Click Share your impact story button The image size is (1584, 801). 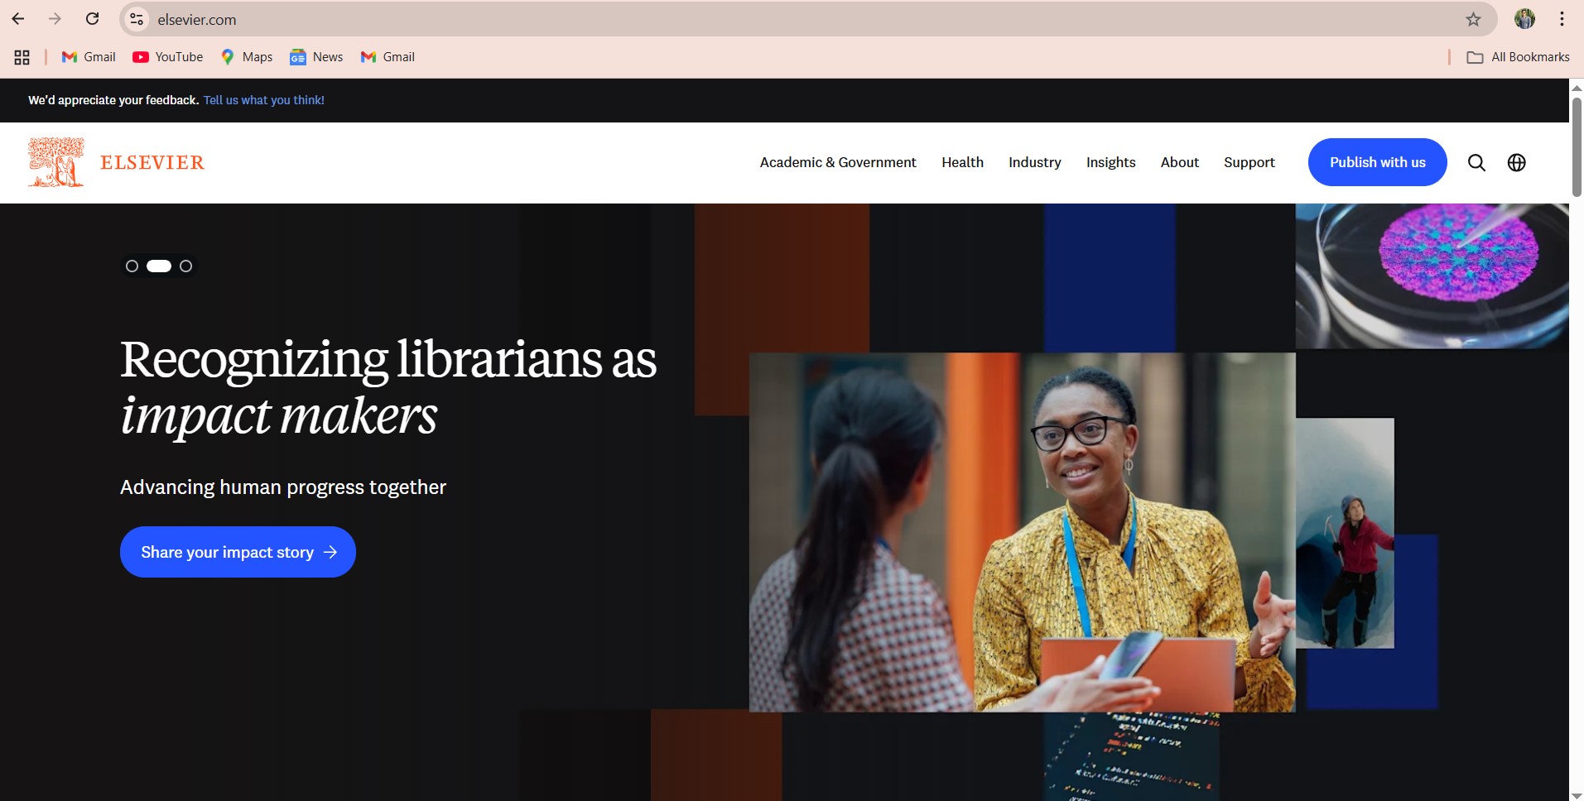click(238, 552)
